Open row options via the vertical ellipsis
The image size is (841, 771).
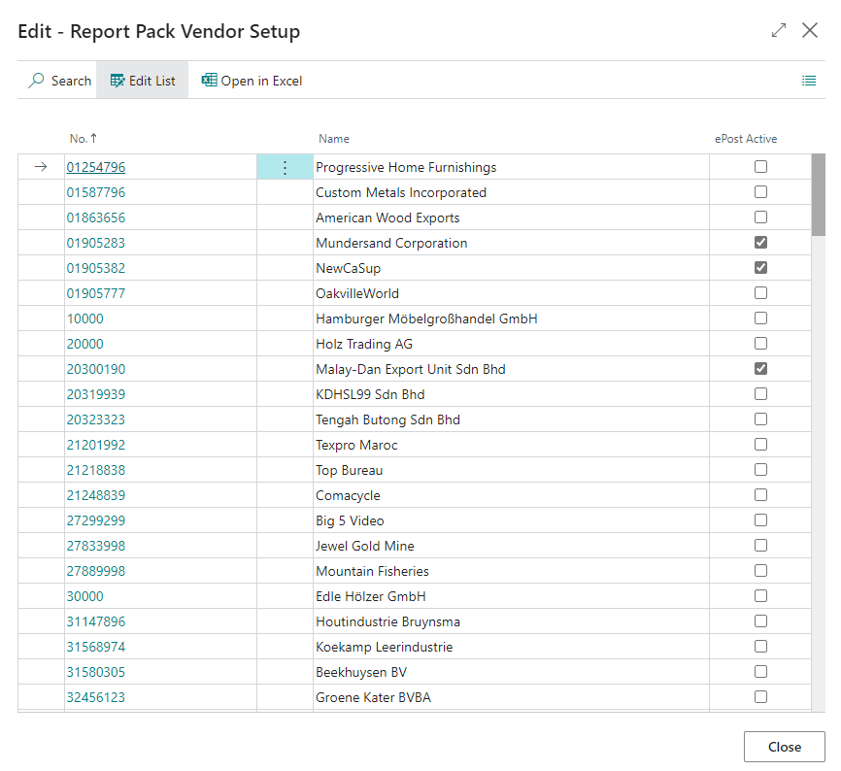pyautogui.click(x=285, y=166)
